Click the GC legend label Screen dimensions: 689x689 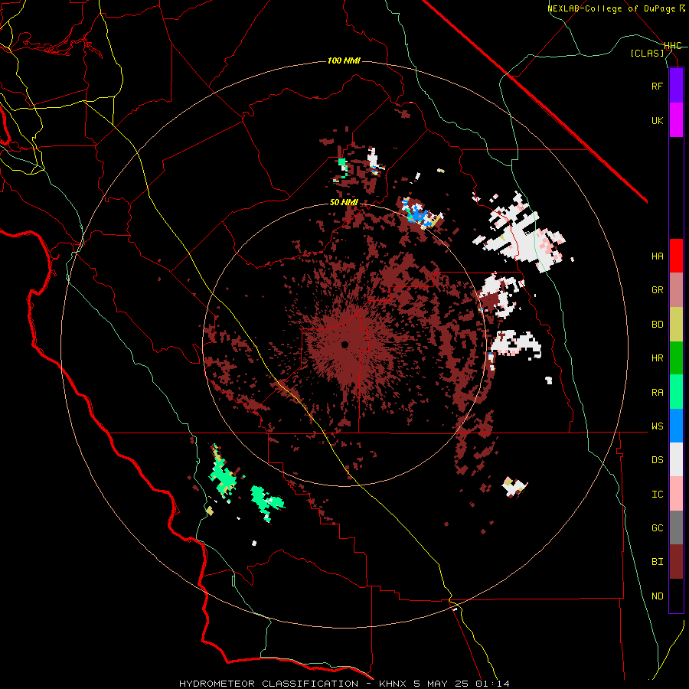657,528
